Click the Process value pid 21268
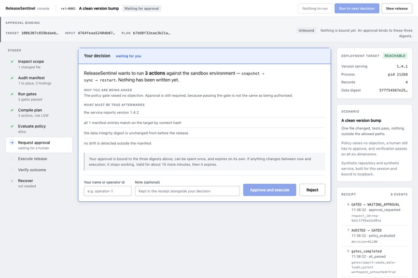The width and height of the screenshot is (418, 278). point(398,75)
